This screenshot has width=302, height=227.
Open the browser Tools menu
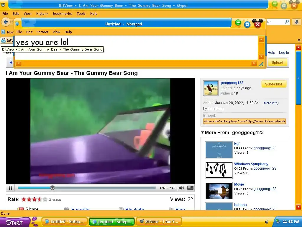(x=81, y=14)
